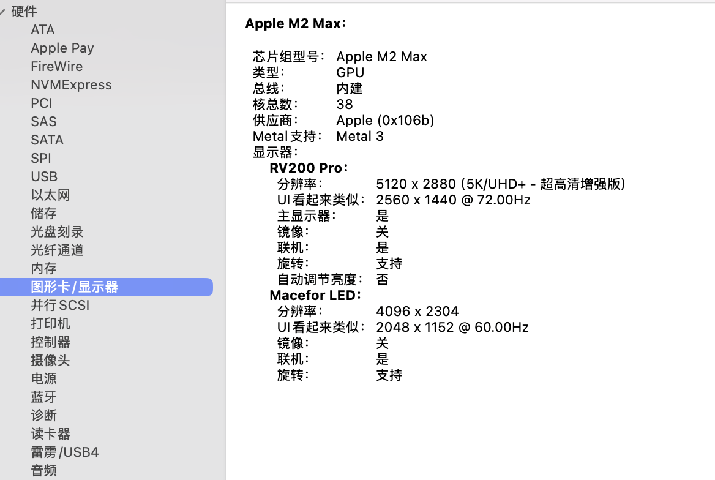Image resolution: width=715 pixels, height=480 pixels.
Task: Select the FireWire sidebar entry
Action: pos(56,66)
